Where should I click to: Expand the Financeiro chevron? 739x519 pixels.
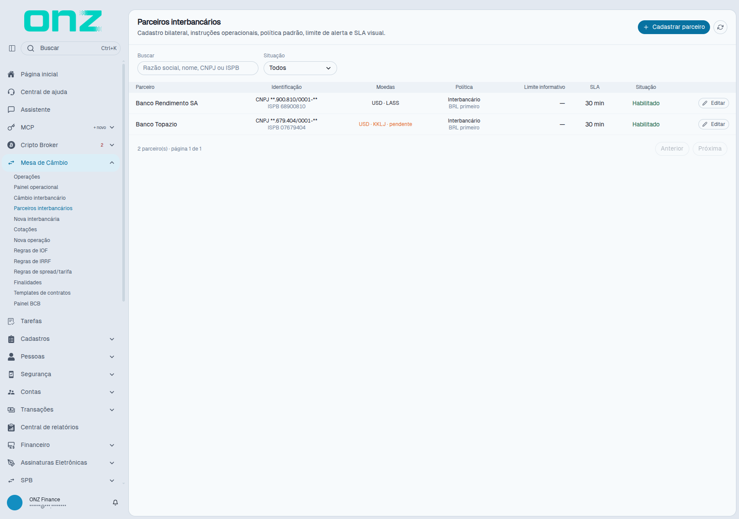coord(112,445)
